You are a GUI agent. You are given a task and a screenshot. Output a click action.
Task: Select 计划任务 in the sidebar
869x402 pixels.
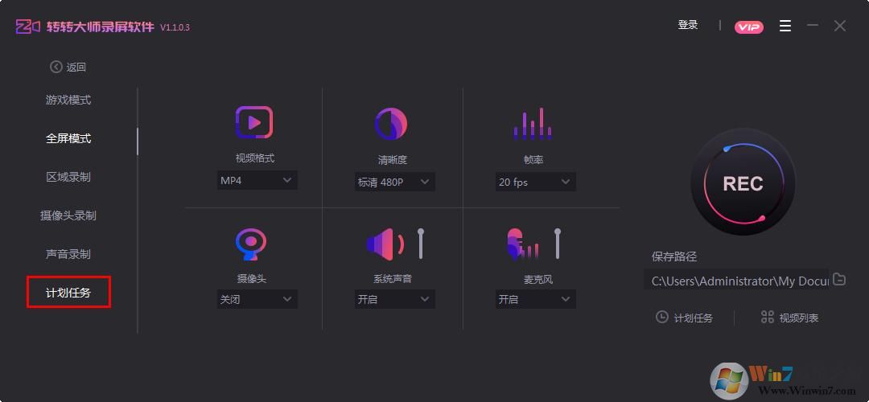68,293
